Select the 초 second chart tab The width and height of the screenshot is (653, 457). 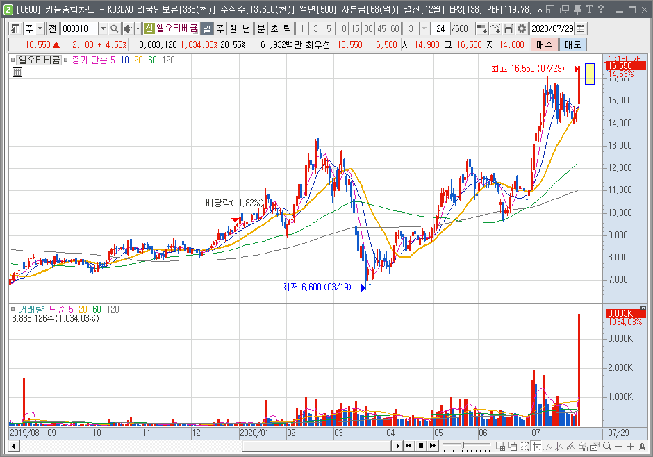tap(274, 28)
